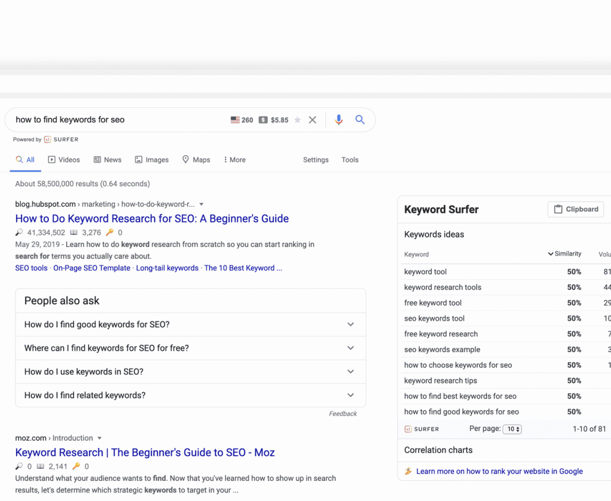Click into the Google search input field

(119, 120)
